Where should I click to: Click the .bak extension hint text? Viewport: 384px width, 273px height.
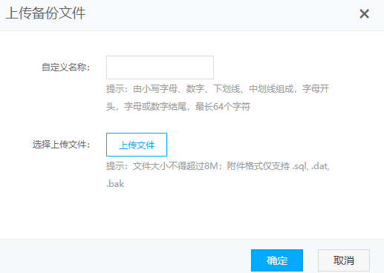(x=115, y=184)
